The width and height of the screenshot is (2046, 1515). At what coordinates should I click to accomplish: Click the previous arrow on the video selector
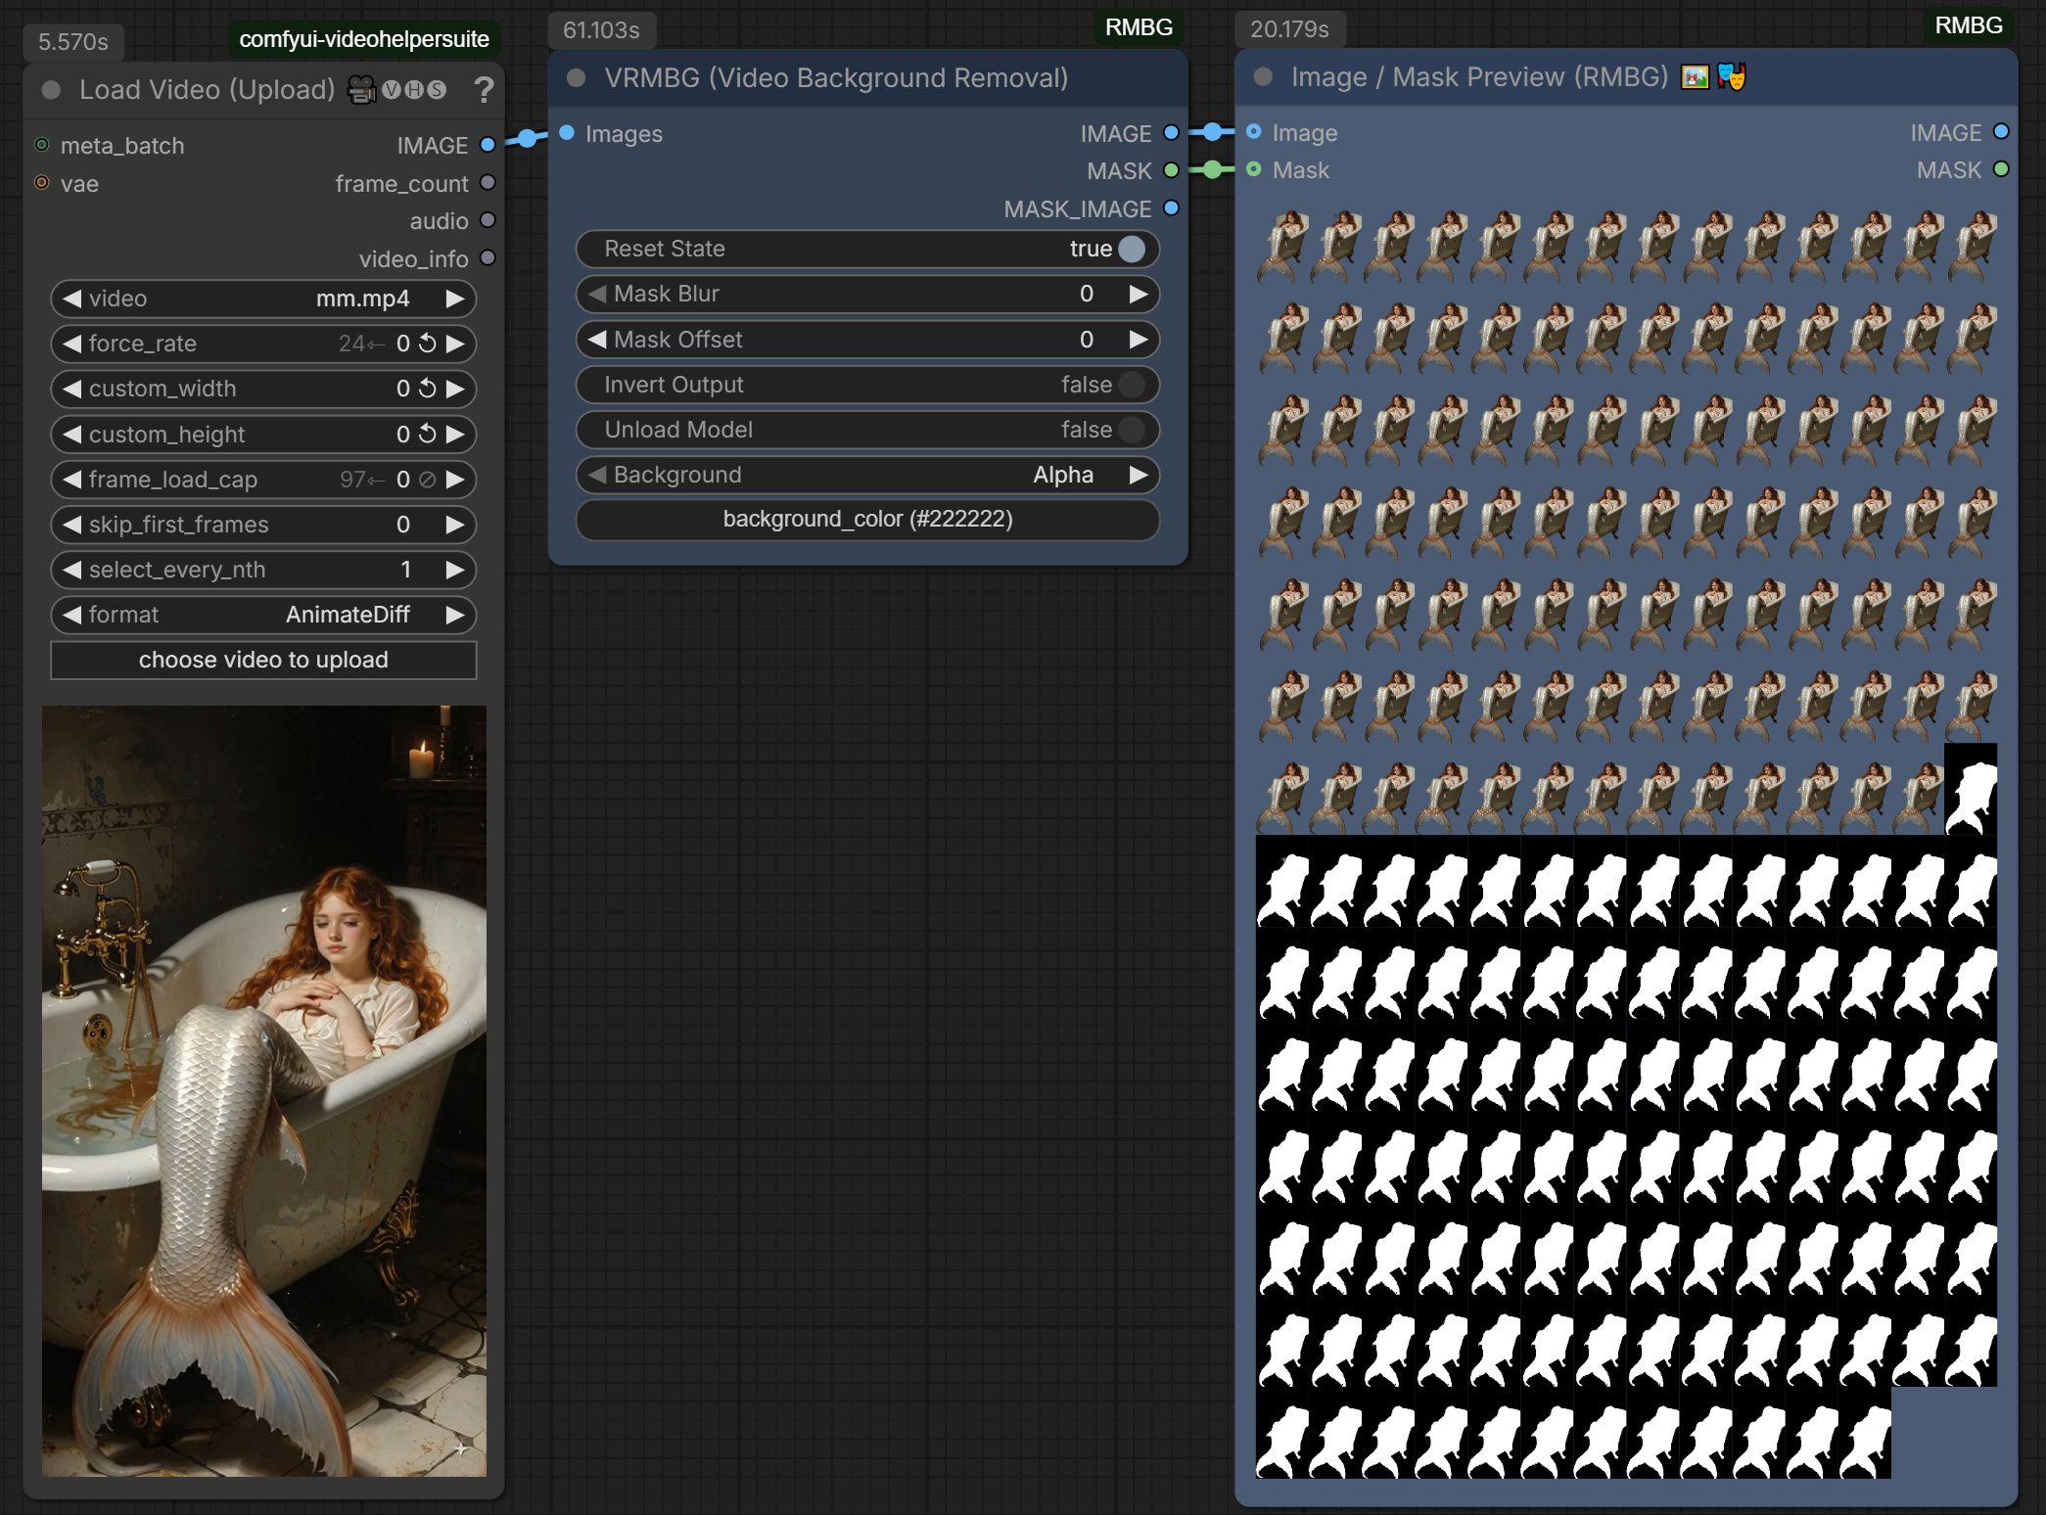[x=71, y=298]
